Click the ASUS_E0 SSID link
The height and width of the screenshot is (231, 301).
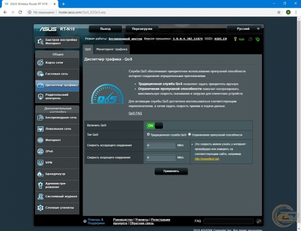(220, 38)
